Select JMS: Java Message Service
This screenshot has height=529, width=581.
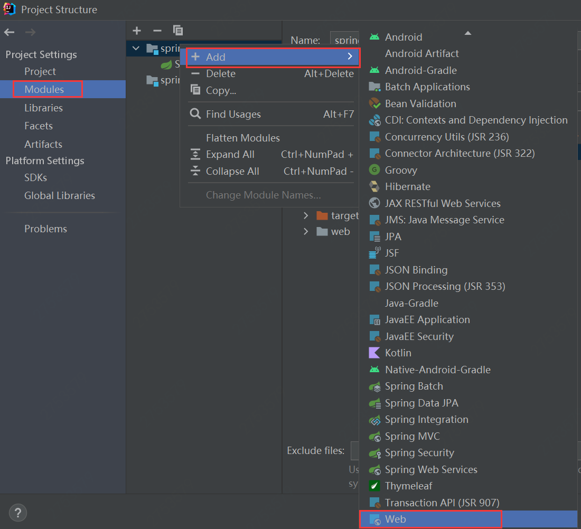pos(445,220)
